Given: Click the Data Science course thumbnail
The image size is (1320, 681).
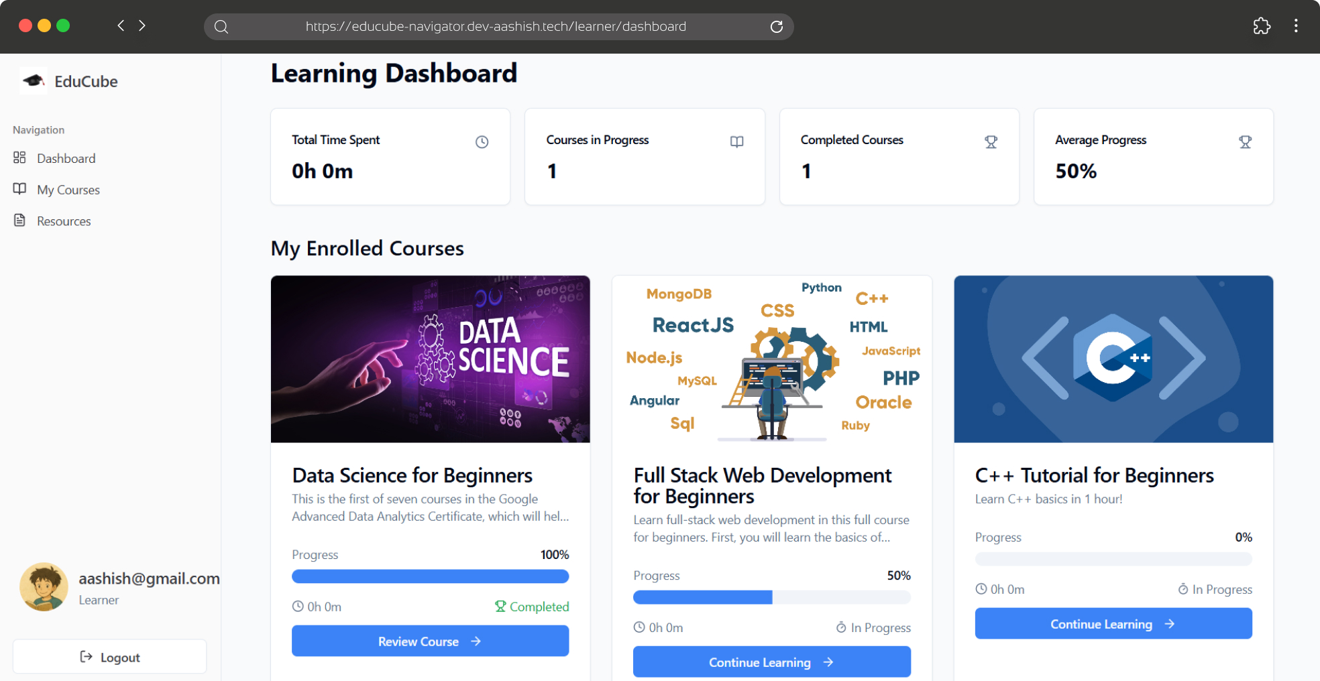Looking at the screenshot, I should pyautogui.click(x=430, y=359).
